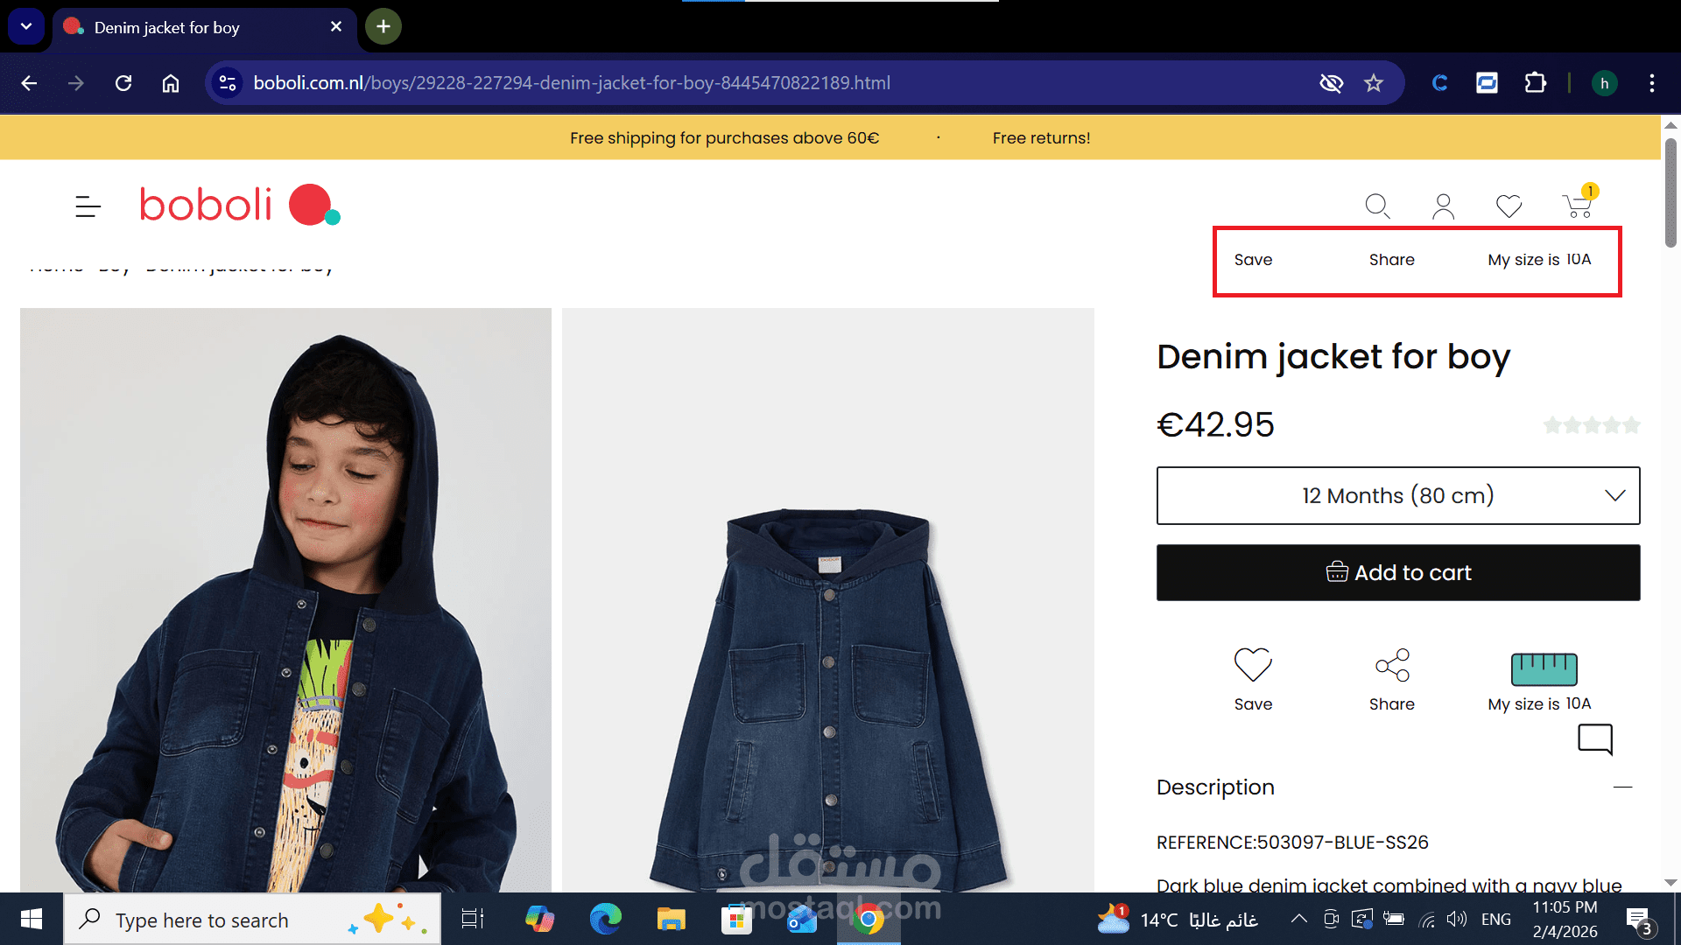The width and height of the screenshot is (1681, 945).
Task: Open the shopping cart icon with badge
Action: pyautogui.click(x=1577, y=206)
